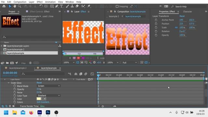Screen dimensions: 208x117
Task: Toggle the Noise stopwatch in Outer Glow
Action: click(x=15, y=92)
